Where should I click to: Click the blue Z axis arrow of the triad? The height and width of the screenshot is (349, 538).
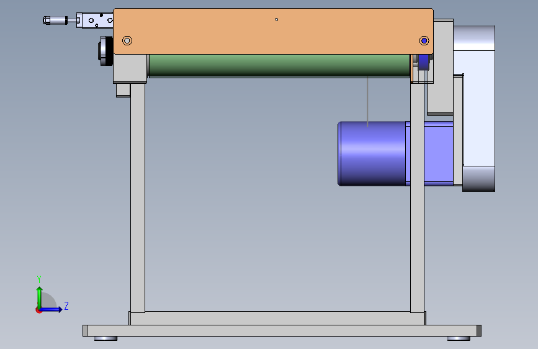click(52, 309)
